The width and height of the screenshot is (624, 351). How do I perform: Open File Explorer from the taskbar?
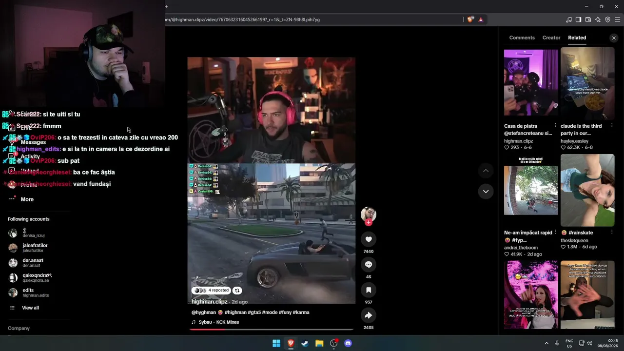(x=319, y=343)
